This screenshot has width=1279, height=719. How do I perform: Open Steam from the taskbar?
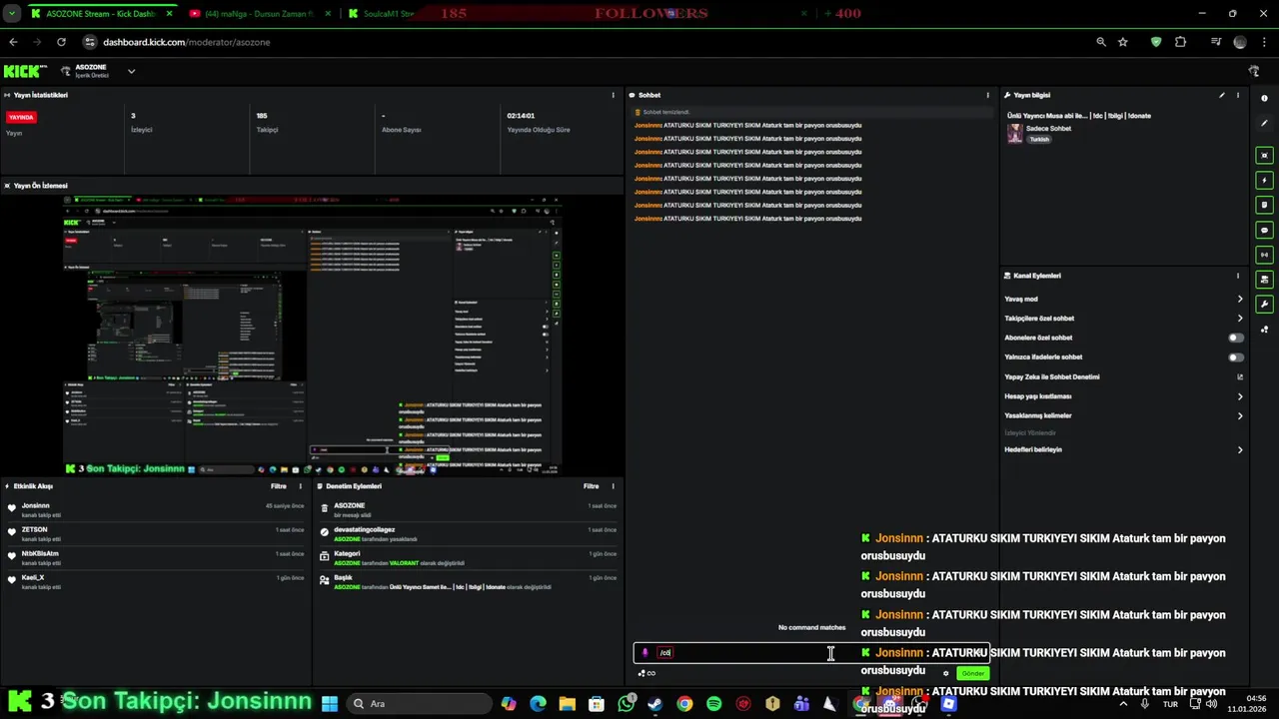[655, 704]
